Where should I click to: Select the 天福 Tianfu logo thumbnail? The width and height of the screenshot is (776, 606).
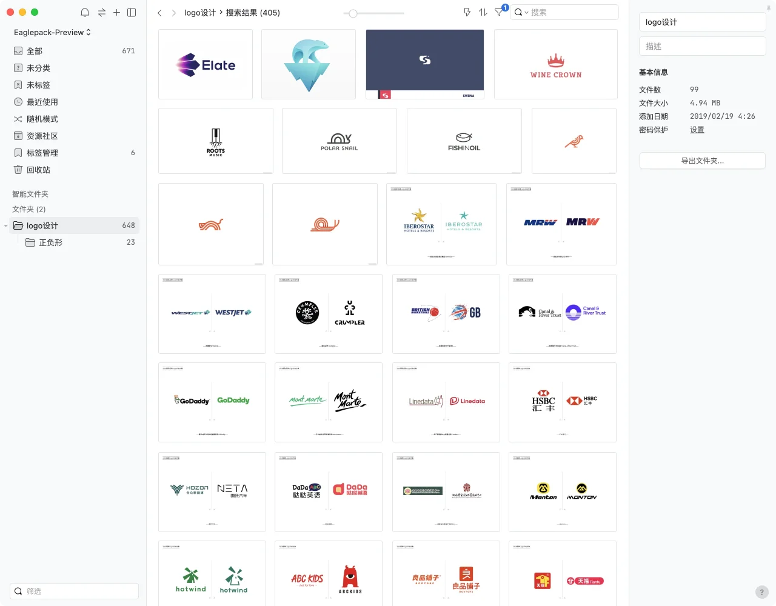tap(563, 573)
